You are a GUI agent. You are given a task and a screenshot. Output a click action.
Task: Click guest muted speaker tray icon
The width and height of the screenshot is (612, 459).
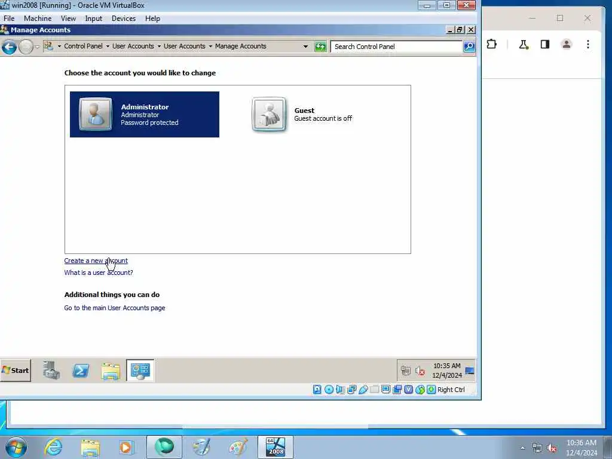pos(420,371)
